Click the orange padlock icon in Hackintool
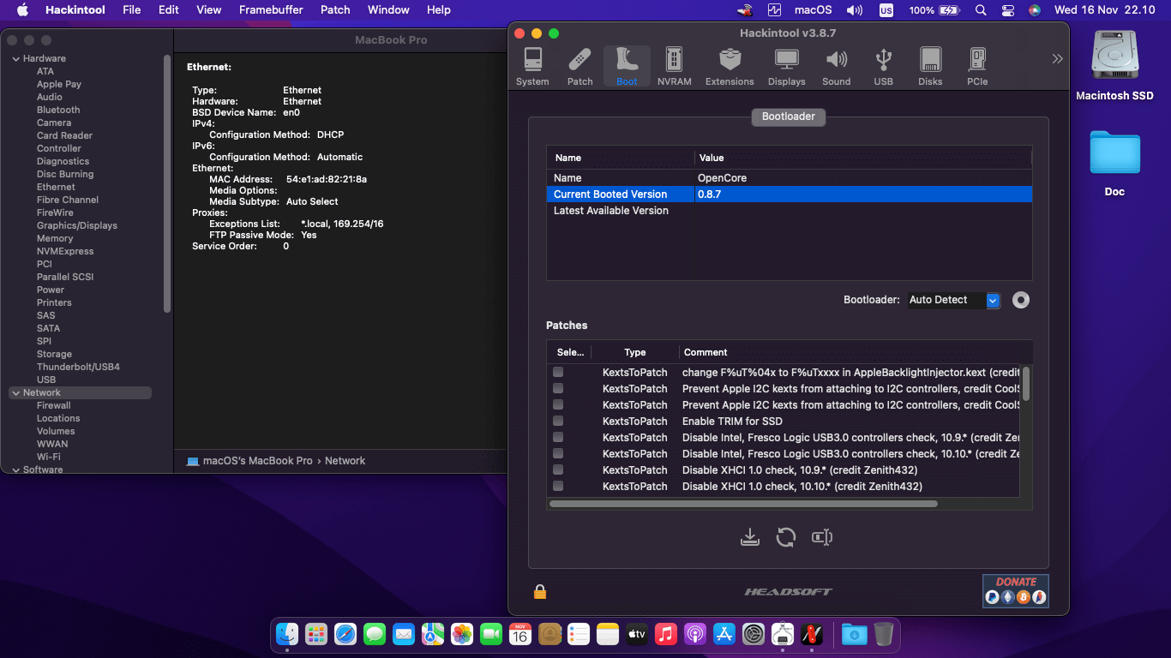 click(540, 591)
